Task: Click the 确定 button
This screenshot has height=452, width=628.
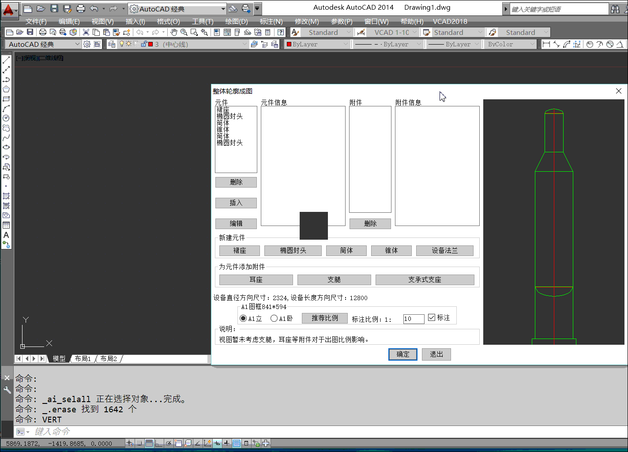Action: click(x=403, y=354)
